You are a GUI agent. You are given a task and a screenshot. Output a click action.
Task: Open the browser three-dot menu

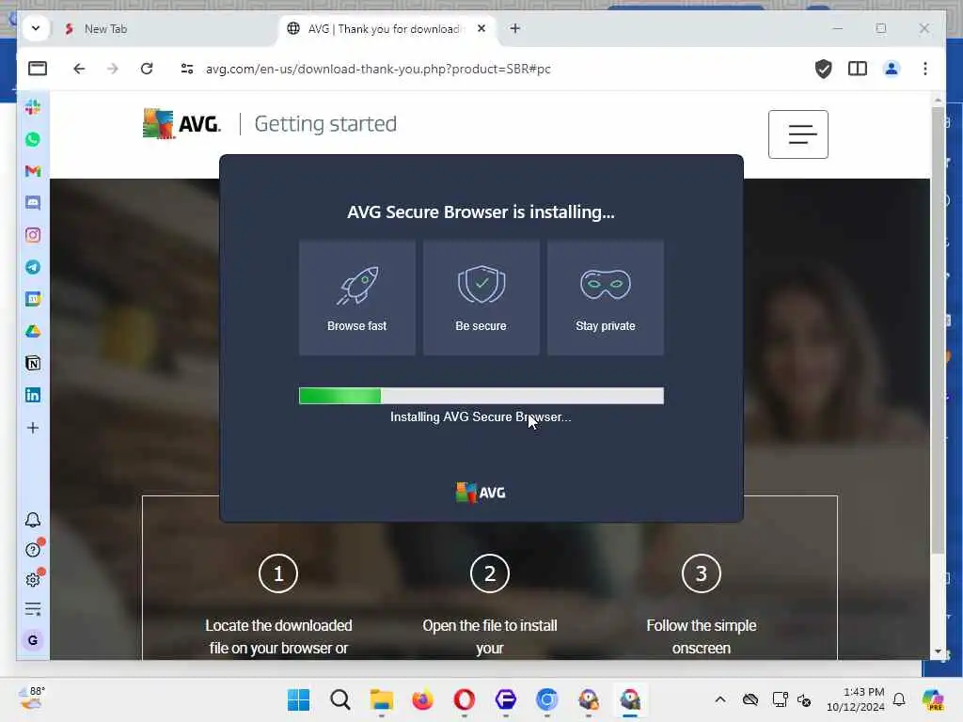coord(925,68)
